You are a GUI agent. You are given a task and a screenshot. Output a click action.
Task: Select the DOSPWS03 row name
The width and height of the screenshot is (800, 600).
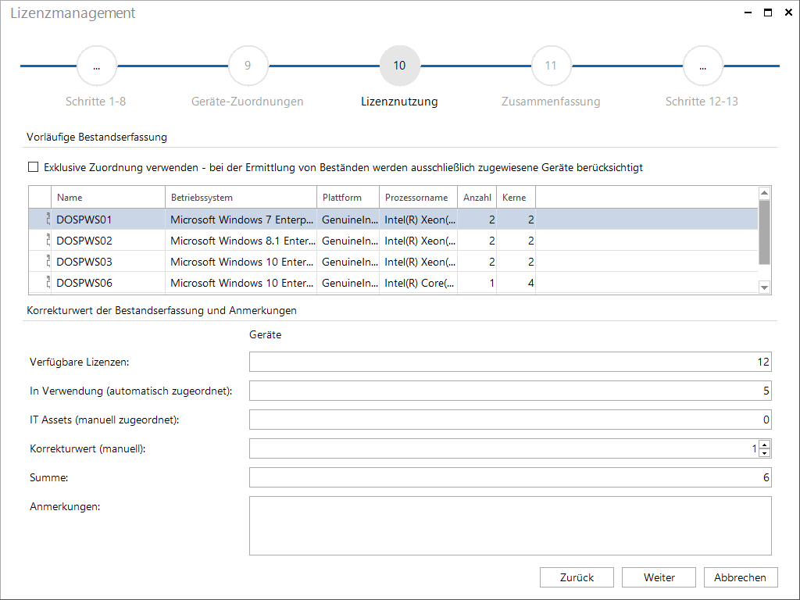tap(84, 262)
